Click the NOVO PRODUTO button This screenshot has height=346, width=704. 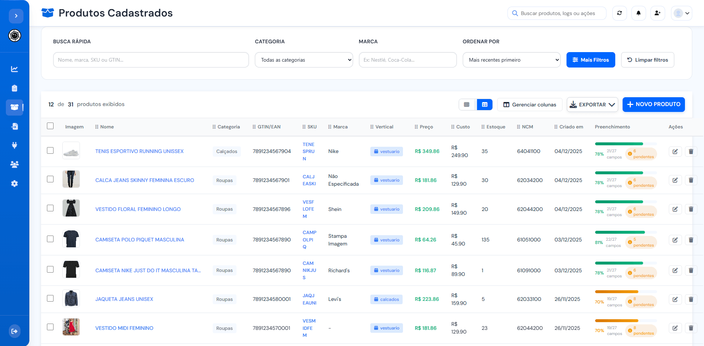(x=653, y=104)
